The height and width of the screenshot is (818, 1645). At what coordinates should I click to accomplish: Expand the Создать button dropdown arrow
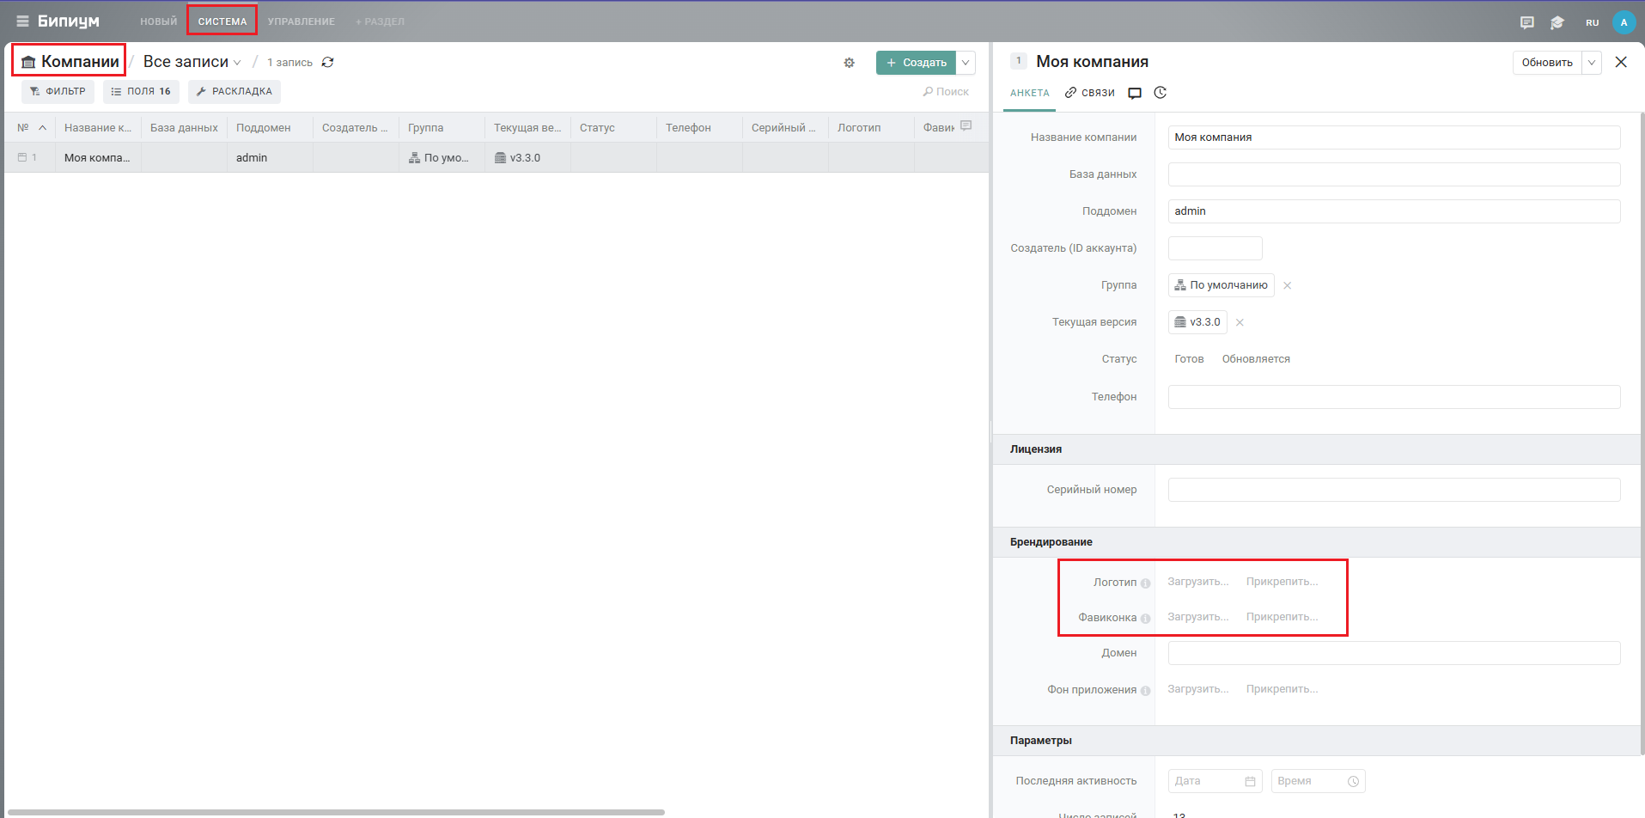pos(966,63)
